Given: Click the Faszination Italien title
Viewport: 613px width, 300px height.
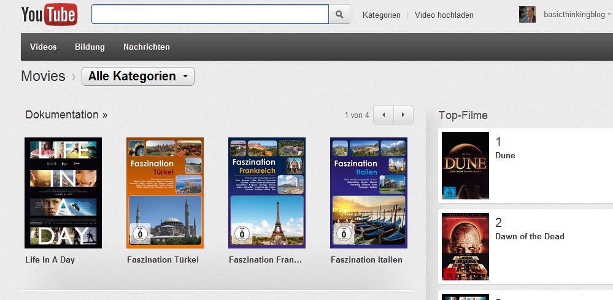Looking at the screenshot, I should [366, 260].
